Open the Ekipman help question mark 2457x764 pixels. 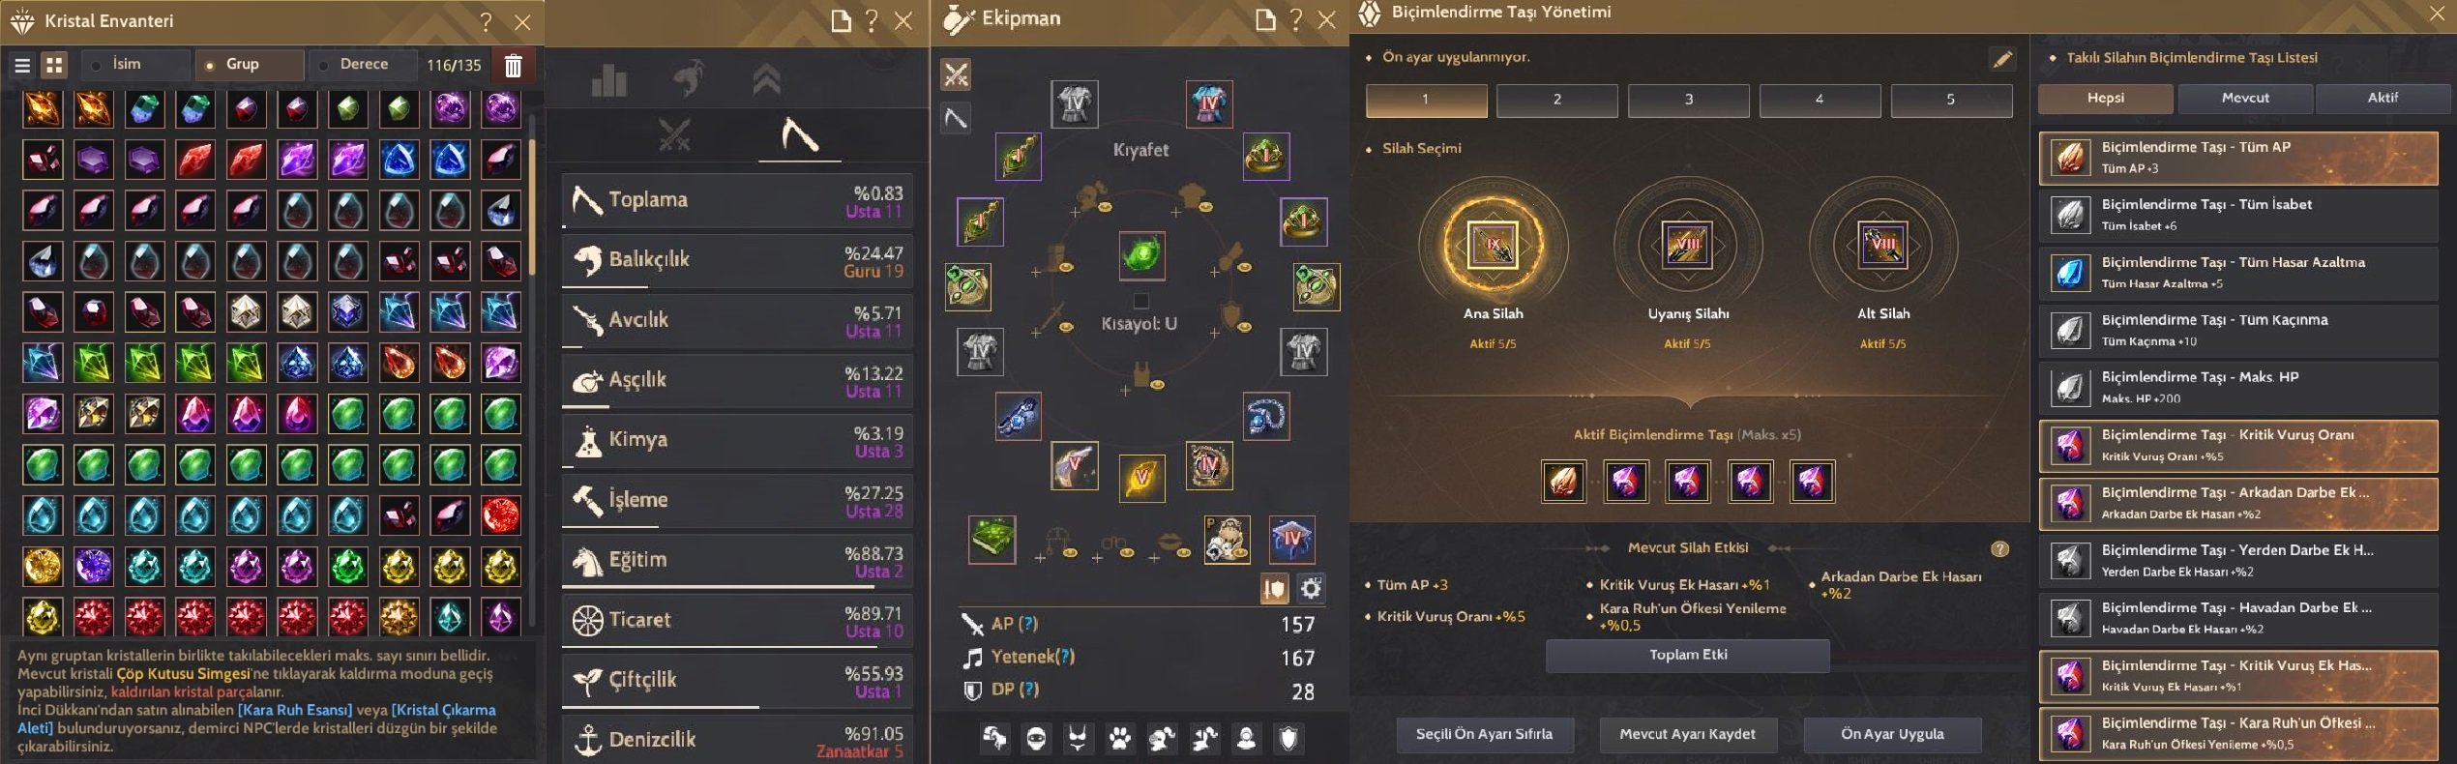(1296, 20)
